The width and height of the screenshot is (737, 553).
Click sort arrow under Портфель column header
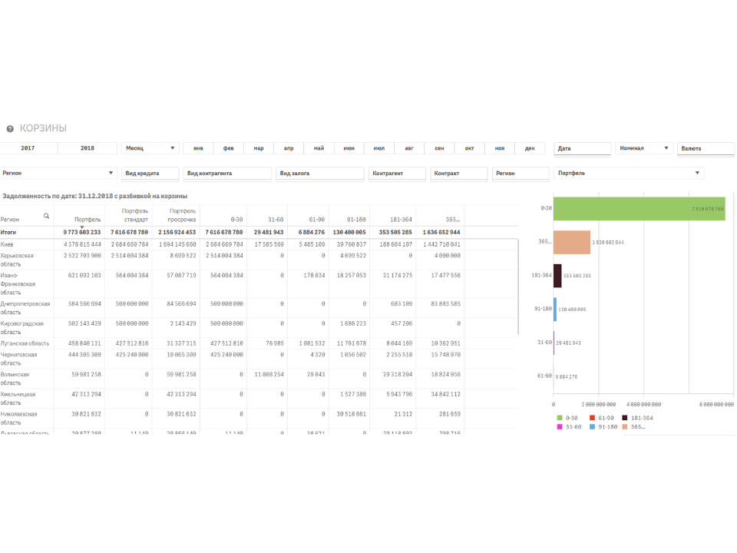tap(81, 227)
